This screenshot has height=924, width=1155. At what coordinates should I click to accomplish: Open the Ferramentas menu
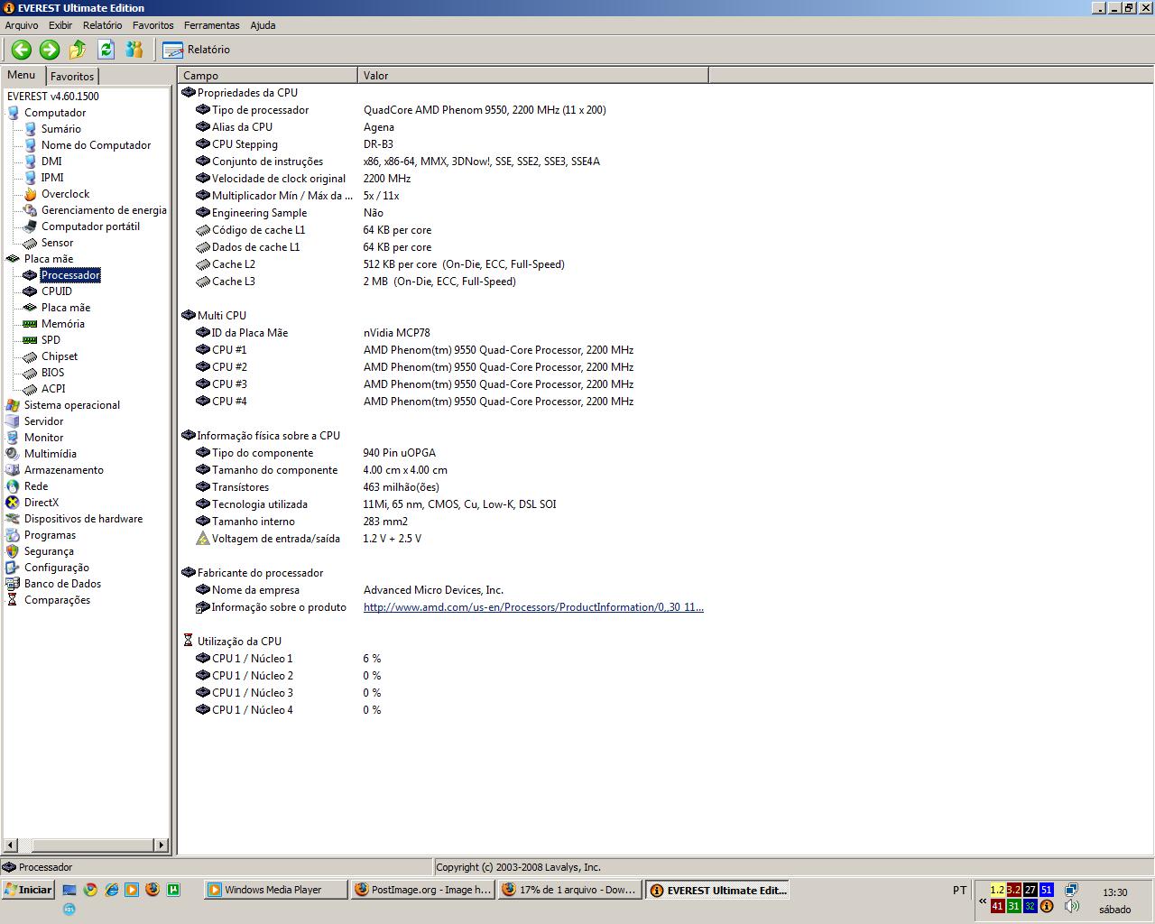[x=212, y=25]
